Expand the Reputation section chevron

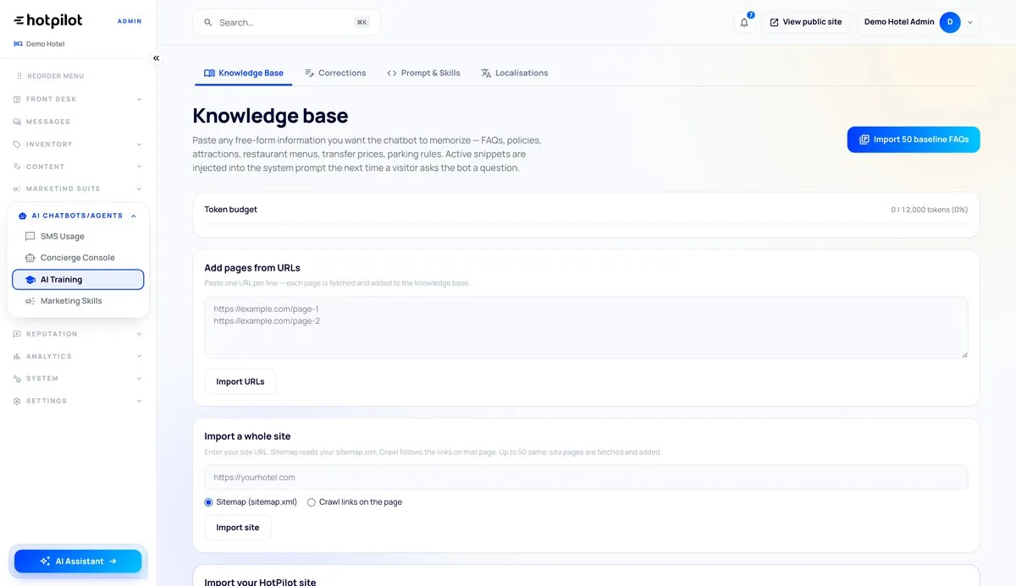tap(139, 334)
